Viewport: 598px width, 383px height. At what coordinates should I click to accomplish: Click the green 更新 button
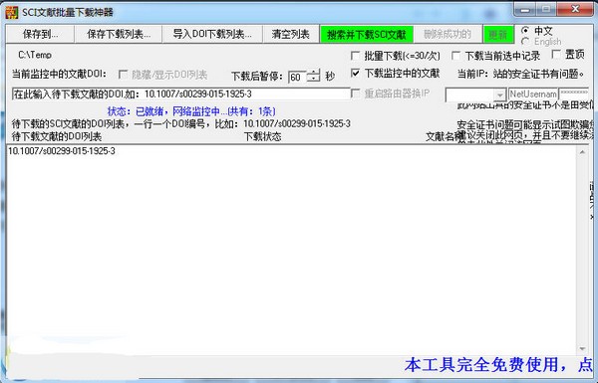tap(497, 35)
